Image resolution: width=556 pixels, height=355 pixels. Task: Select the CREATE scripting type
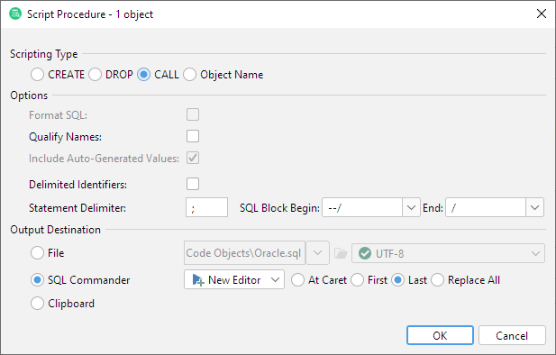pos(37,75)
